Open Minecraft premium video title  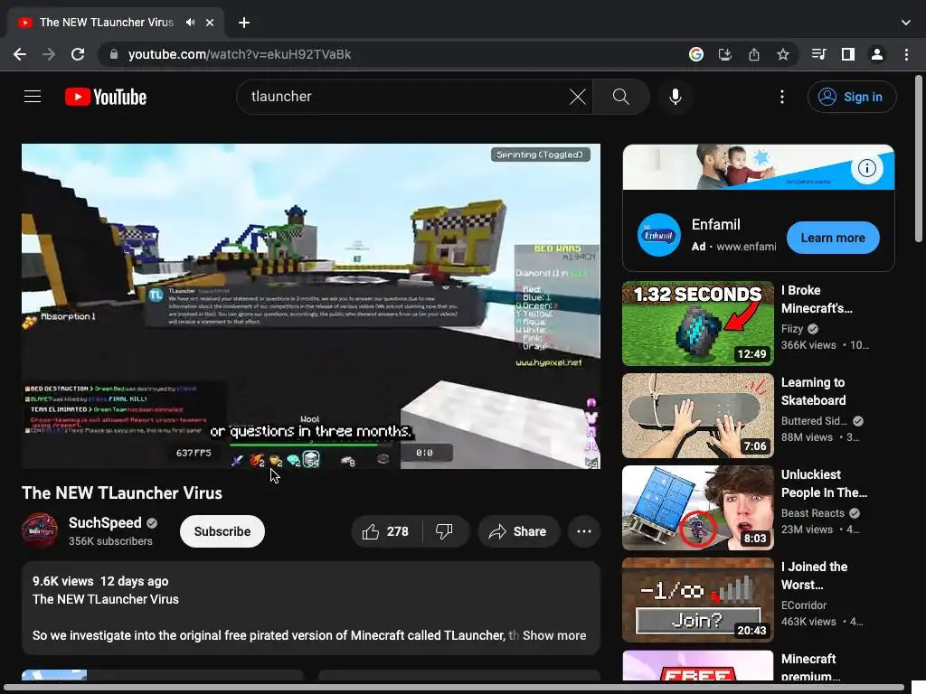tap(810, 668)
